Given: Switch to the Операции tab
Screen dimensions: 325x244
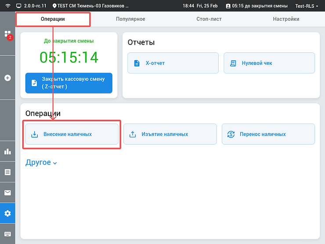Looking at the screenshot, I should tap(53, 19).
